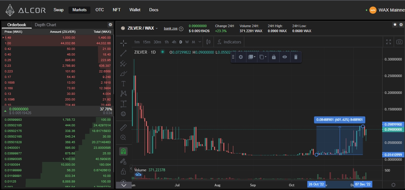Screen dimensions: 405x190
Task: Open the Docs page
Action: (x=154, y=10)
